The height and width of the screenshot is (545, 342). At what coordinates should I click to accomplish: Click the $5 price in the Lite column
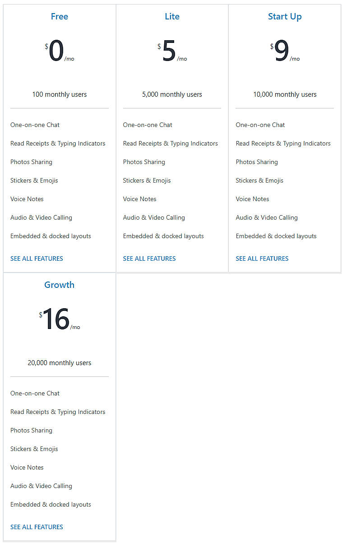pyautogui.click(x=169, y=51)
